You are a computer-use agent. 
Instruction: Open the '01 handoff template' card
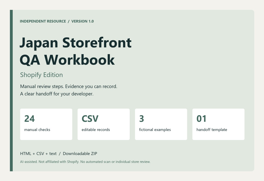coord(218,124)
